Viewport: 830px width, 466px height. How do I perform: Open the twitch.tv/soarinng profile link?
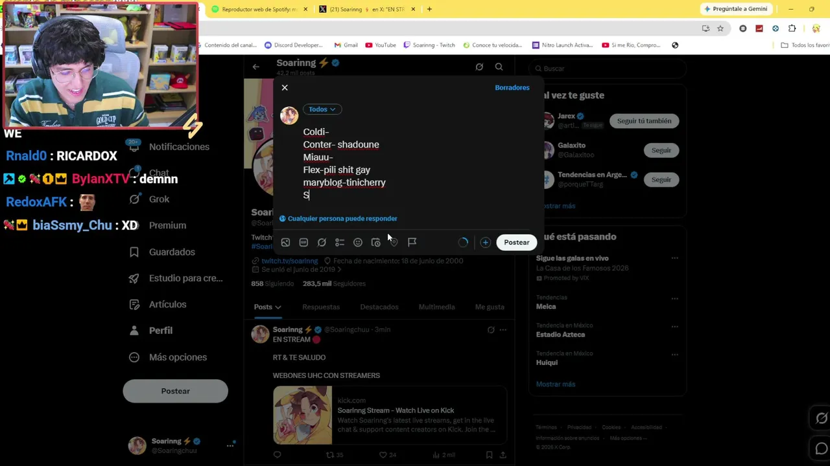pos(289,261)
